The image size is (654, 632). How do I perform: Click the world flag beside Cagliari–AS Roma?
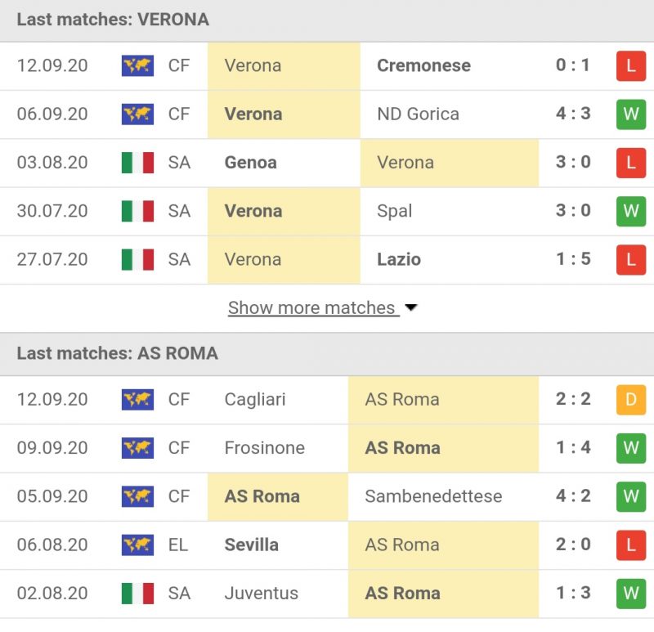tap(138, 399)
